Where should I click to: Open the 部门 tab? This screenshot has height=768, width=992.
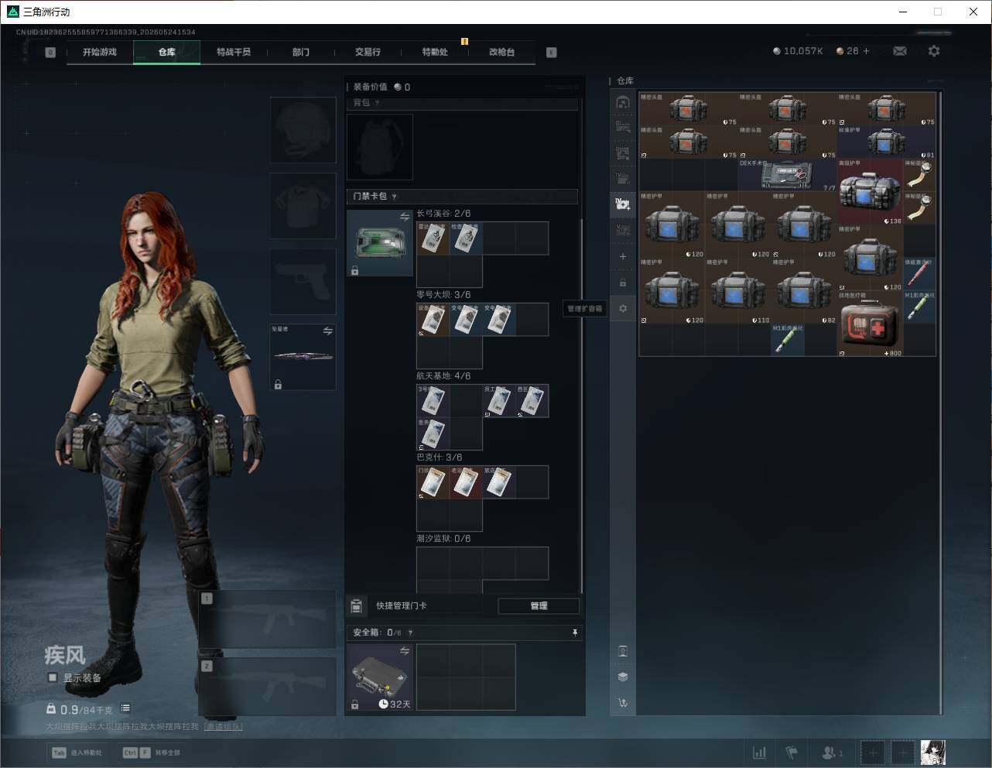point(301,52)
